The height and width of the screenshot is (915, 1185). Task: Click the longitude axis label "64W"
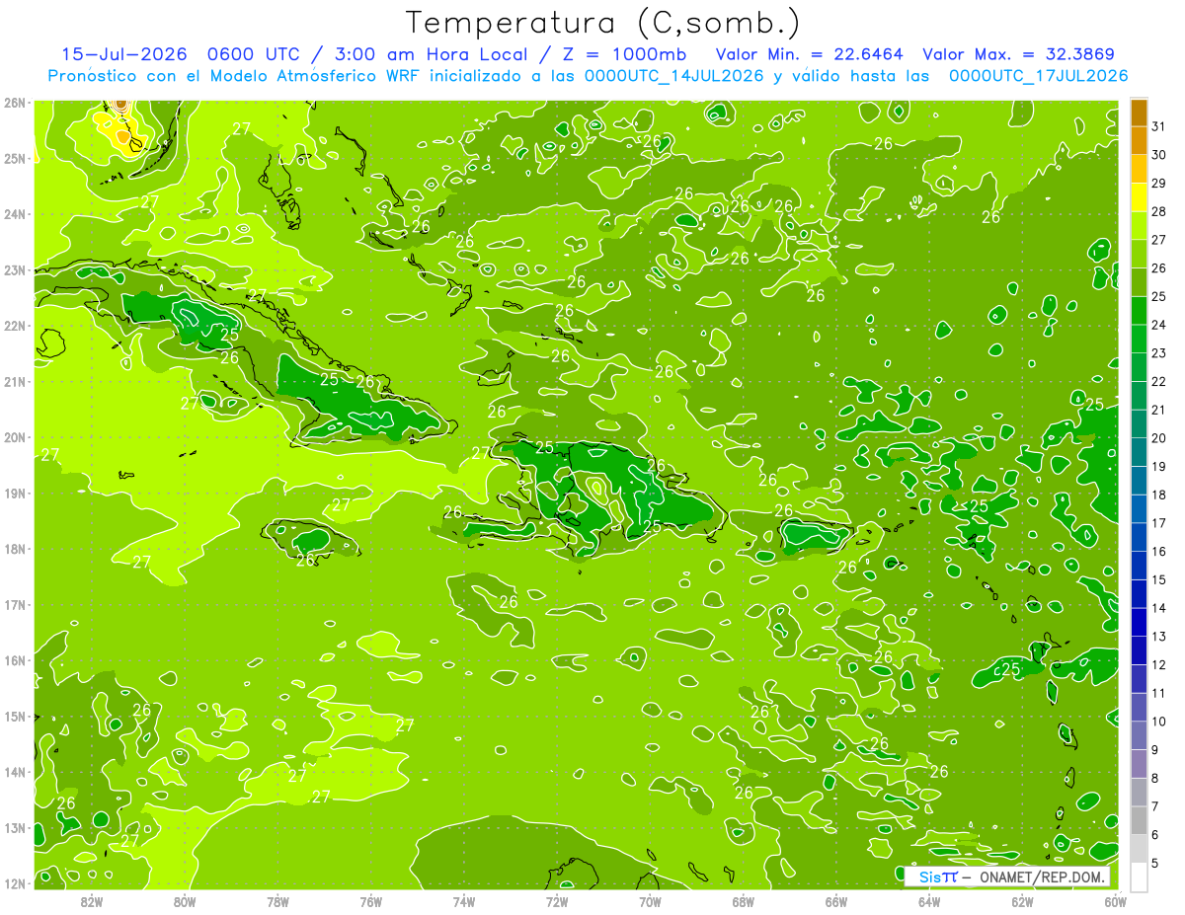(x=929, y=901)
